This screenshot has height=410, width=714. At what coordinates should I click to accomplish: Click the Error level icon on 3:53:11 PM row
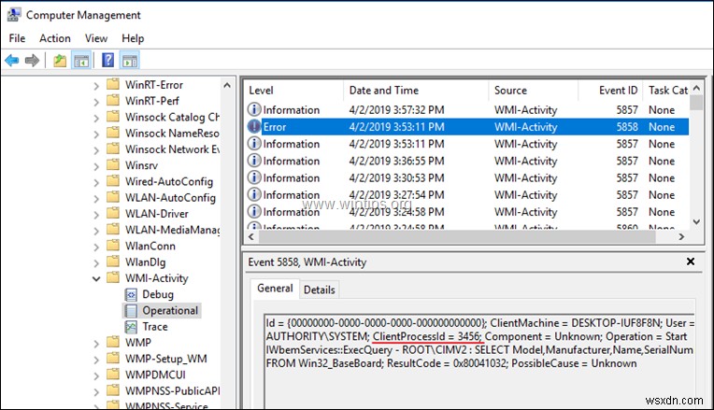point(254,126)
